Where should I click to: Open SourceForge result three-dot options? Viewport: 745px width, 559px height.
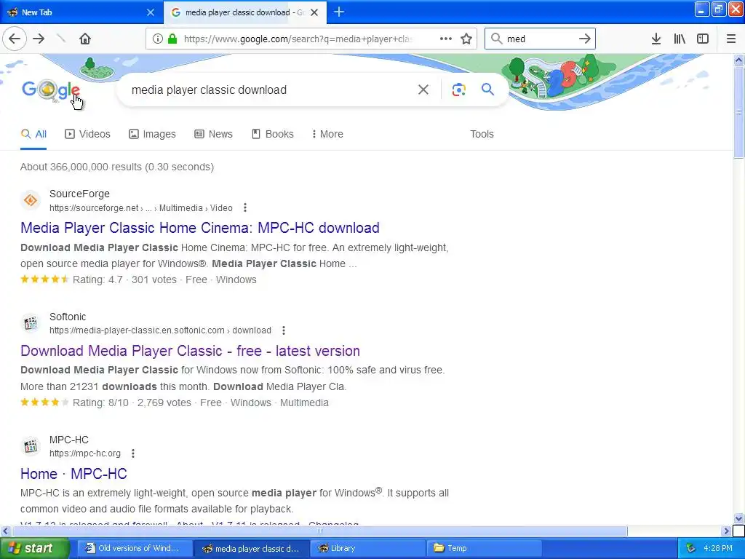245,207
